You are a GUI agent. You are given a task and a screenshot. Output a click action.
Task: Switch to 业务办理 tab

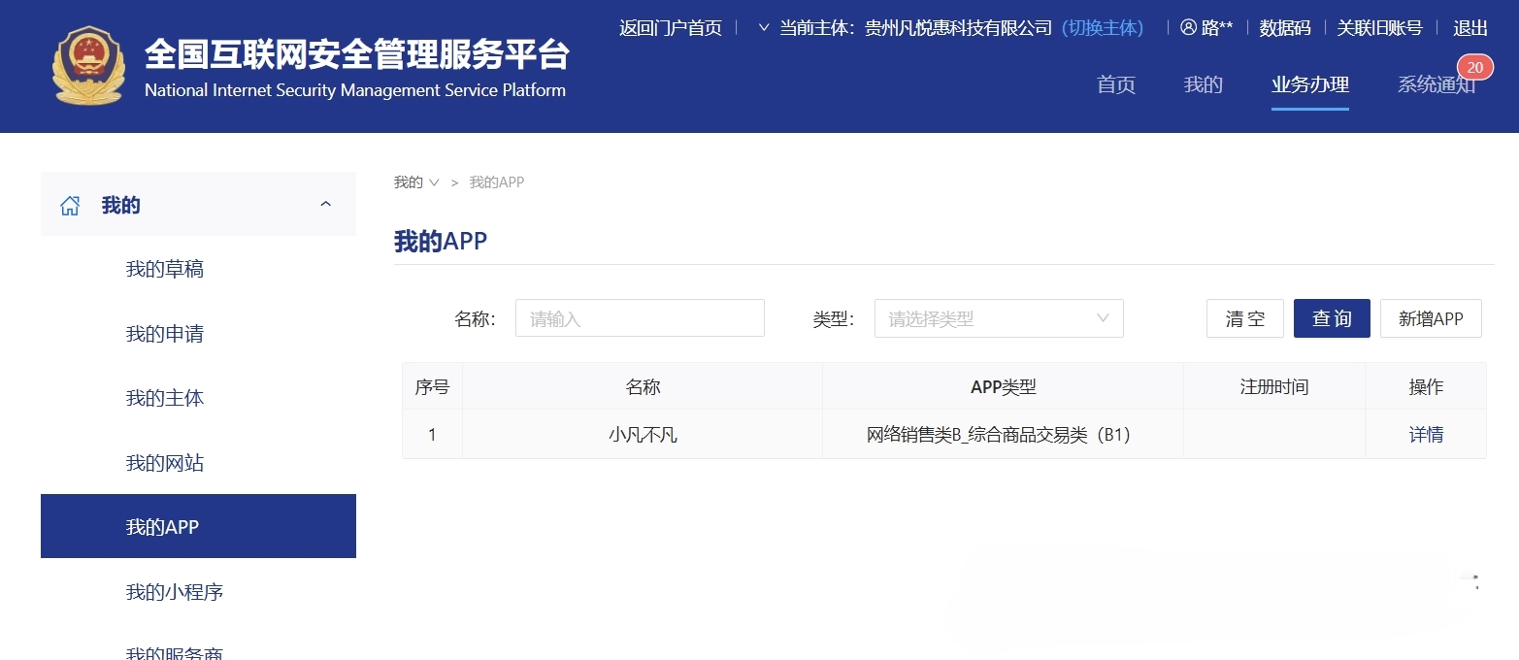tap(1309, 84)
